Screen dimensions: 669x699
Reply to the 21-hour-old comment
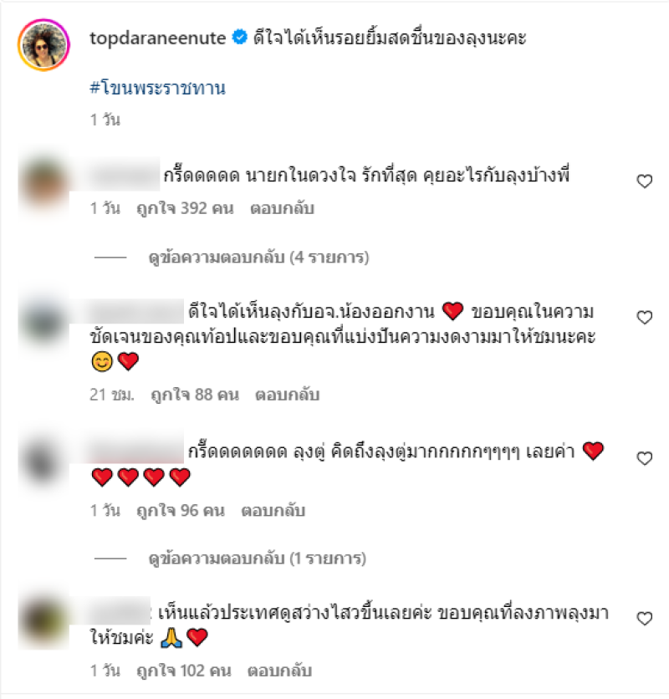pos(287,395)
